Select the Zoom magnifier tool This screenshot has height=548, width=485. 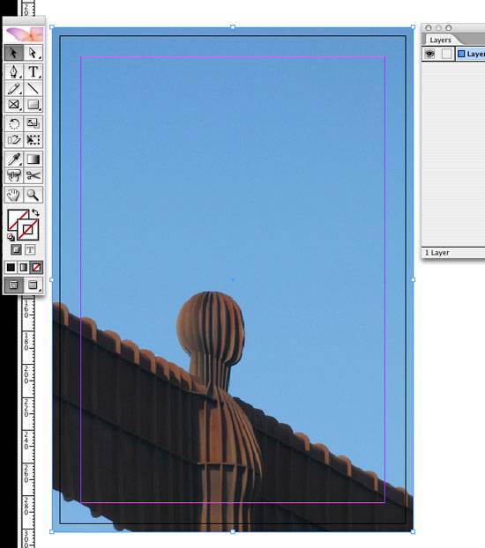pos(34,195)
